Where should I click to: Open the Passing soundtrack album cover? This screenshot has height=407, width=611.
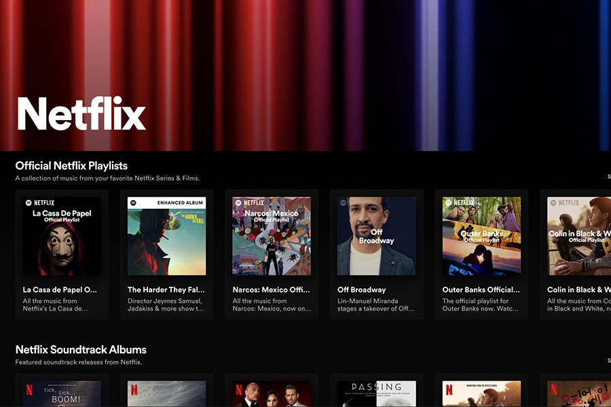coord(376,393)
